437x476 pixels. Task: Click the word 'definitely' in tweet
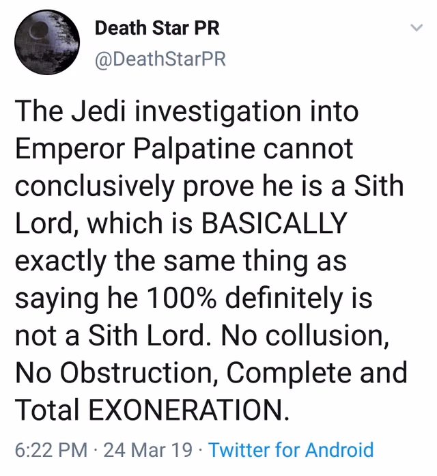point(284,298)
